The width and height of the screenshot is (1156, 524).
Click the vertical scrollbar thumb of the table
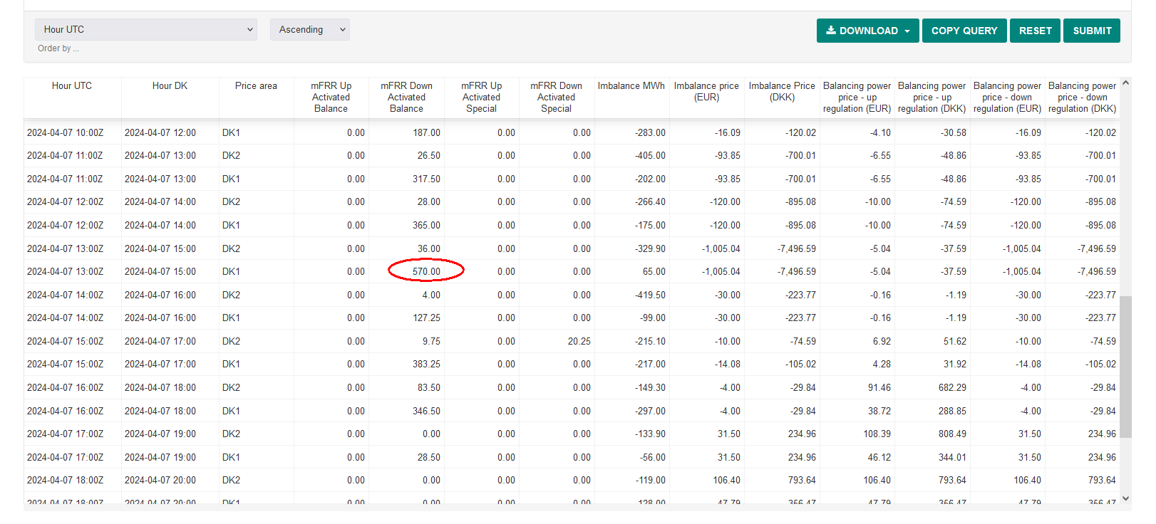pyautogui.click(x=1126, y=367)
